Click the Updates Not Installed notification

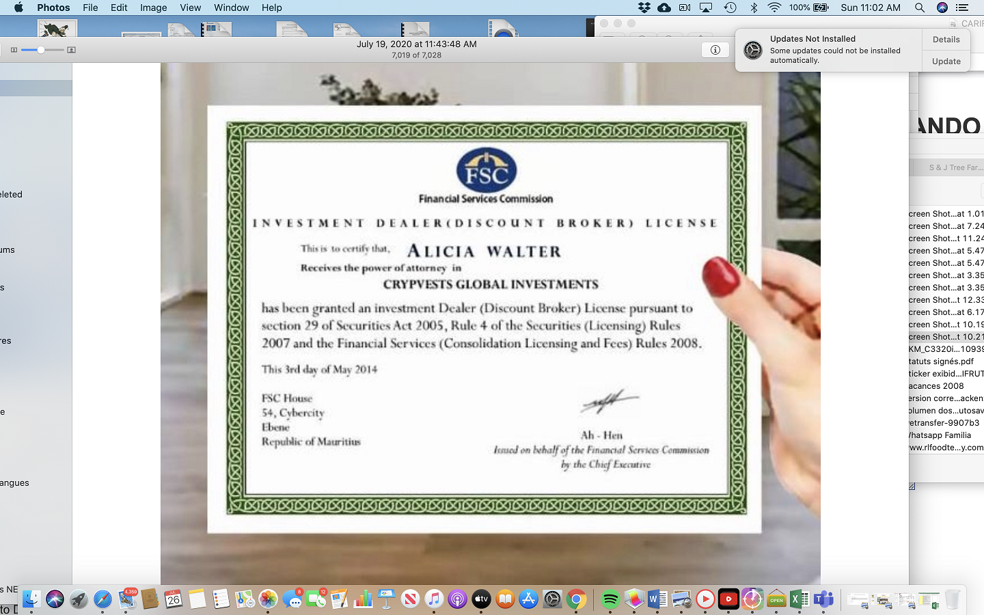coord(829,50)
